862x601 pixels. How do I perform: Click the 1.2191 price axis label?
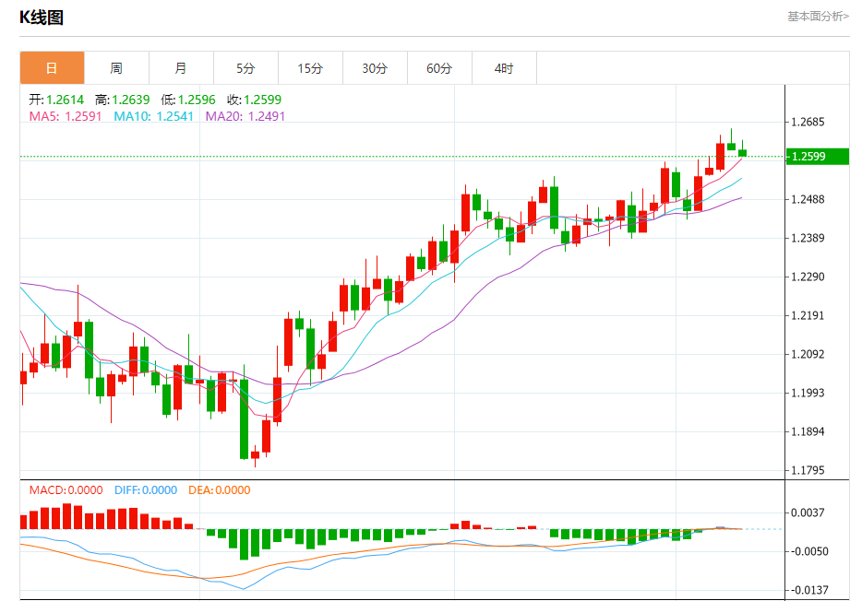point(808,315)
